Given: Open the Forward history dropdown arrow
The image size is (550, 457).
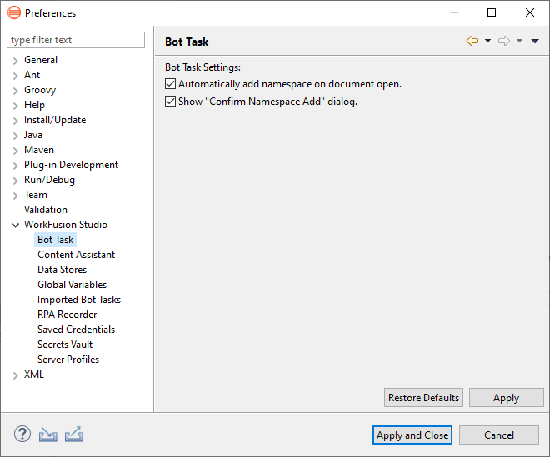Looking at the screenshot, I should point(519,41).
